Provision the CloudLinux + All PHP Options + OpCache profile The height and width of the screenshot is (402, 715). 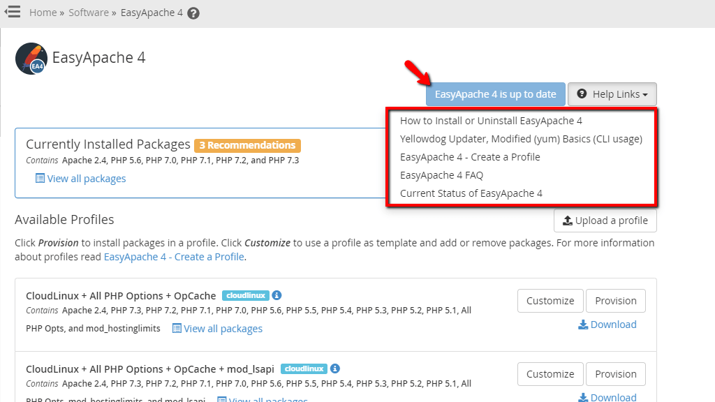tap(616, 301)
